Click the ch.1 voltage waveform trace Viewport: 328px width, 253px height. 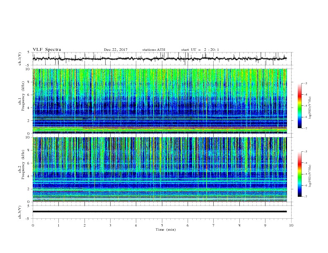159,59
